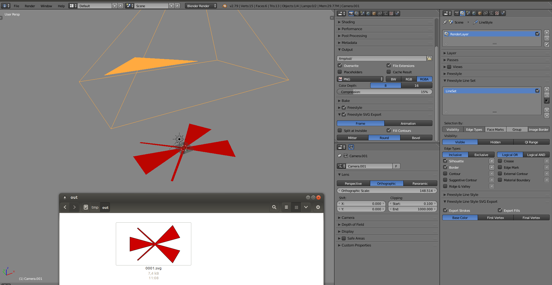
Task: Toggle the Fill Contours checkbox
Action: (x=389, y=130)
